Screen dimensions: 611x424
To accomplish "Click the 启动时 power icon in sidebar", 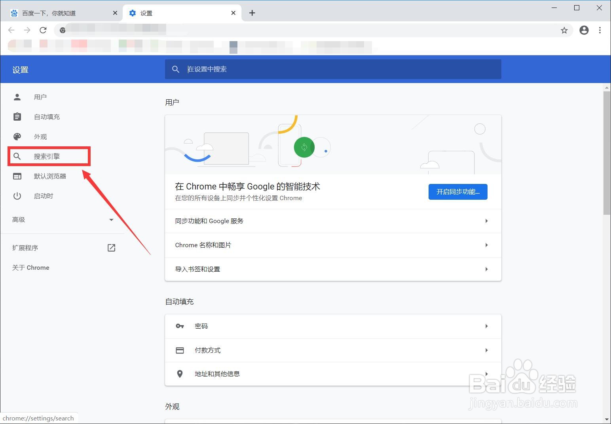I will [17, 196].
